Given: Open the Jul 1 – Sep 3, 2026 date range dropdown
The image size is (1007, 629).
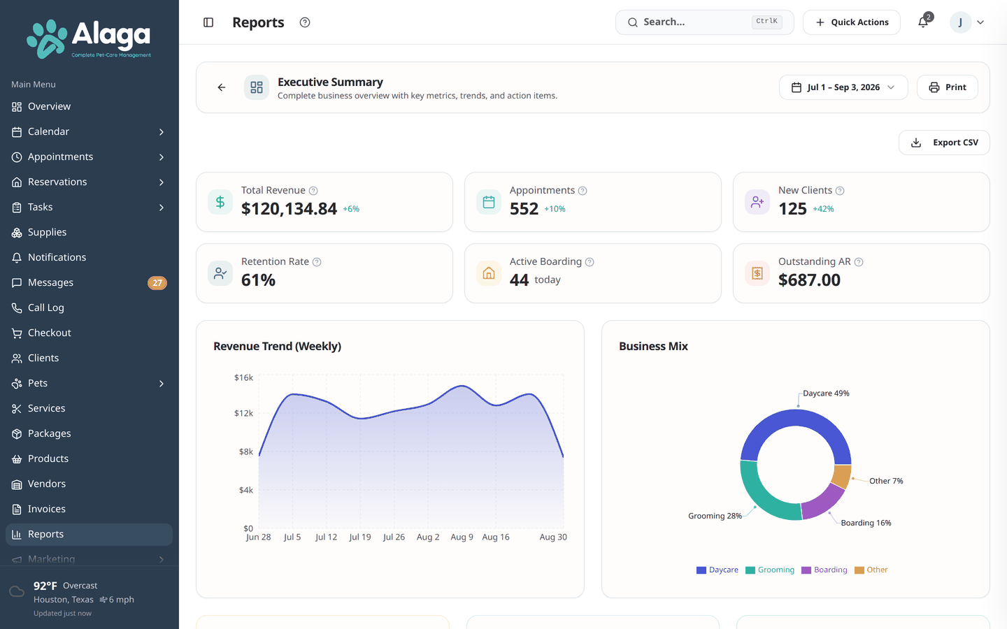Looking at the screenshot, I should [843, 87].
